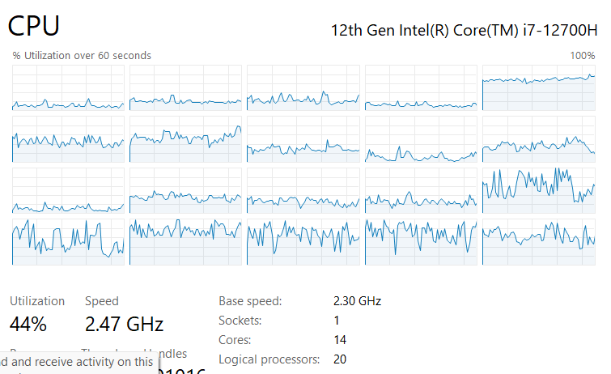Click the third graph in the top row
The image size is (611, 374).
tap(303, 88)
